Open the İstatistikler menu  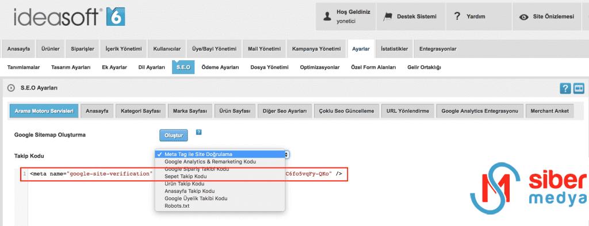tap(394, 49)
